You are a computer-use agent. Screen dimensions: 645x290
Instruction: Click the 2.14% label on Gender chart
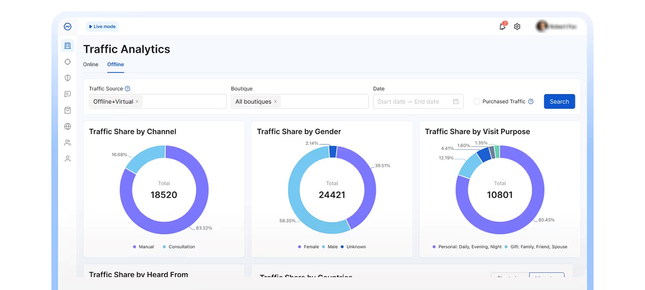click(x=312, y=143)
